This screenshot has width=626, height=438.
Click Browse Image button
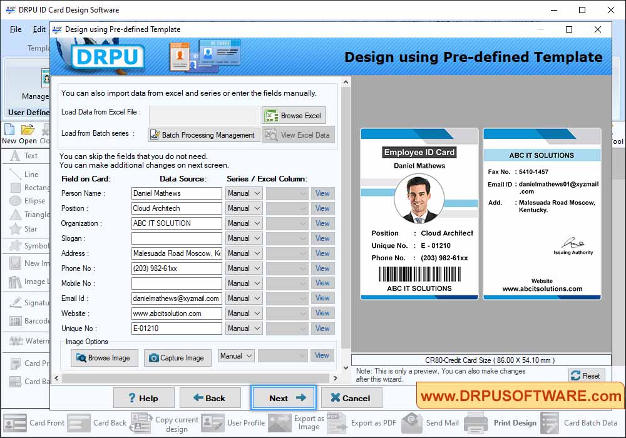[105, 358]
